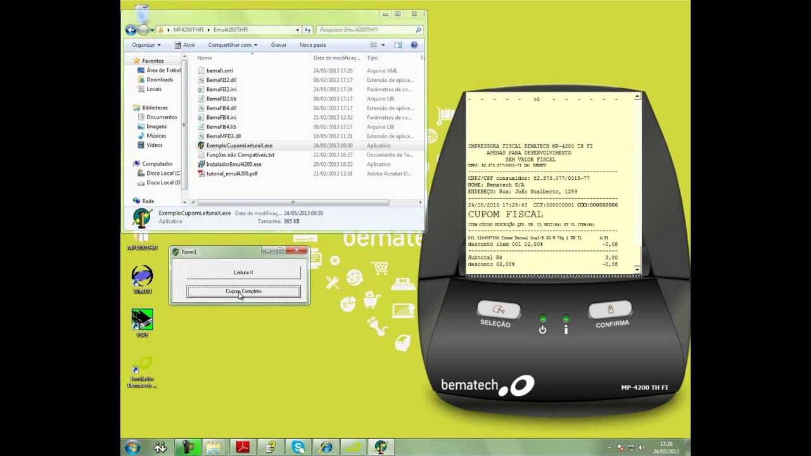Click the receipt paper scroll down arrow
The height and width of the screenshot is (456, 811).
click(637, 270)
